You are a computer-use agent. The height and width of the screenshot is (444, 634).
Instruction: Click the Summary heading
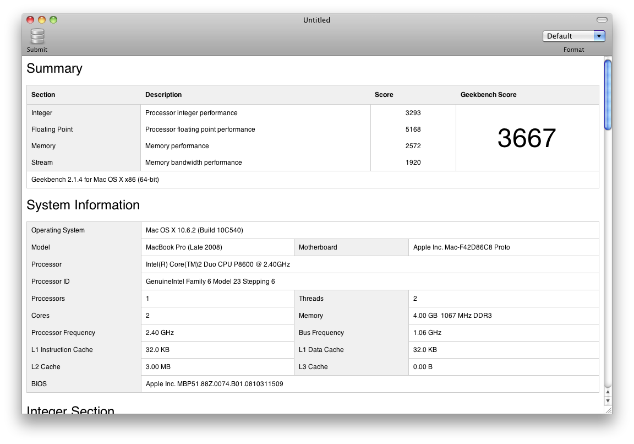point(54,68)
